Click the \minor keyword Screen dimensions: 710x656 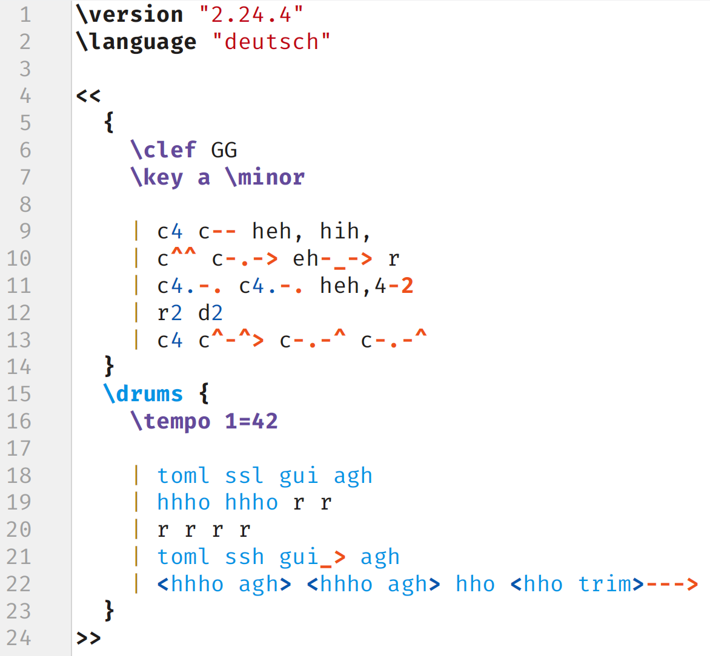(x=265, y=177)
